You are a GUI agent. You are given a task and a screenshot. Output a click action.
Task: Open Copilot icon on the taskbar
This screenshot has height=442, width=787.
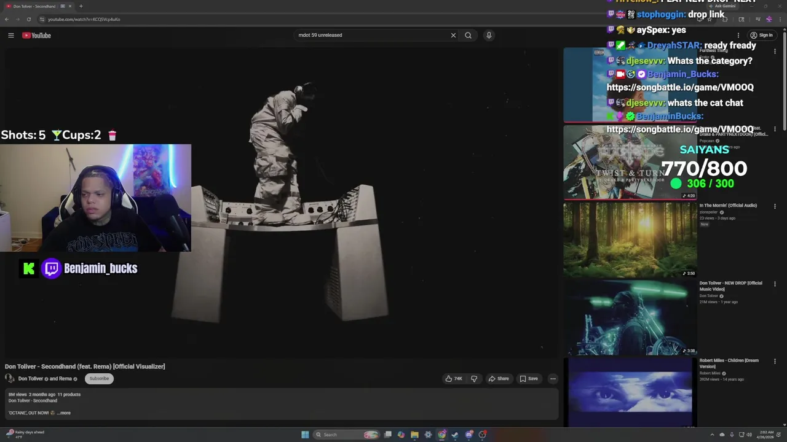(401, 435)
